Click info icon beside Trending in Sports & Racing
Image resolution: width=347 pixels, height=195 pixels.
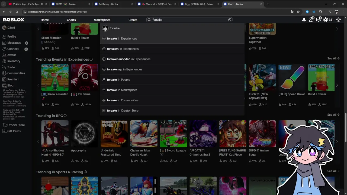pyautogui.click(x=85, y=172)
